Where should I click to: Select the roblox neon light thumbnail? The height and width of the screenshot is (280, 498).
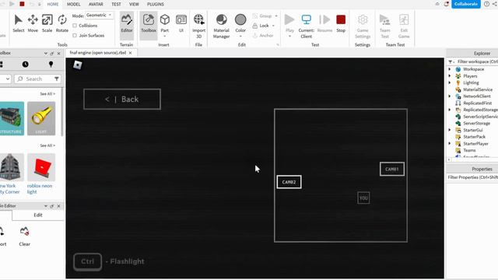pyautogui.click(x=41, y=168)
